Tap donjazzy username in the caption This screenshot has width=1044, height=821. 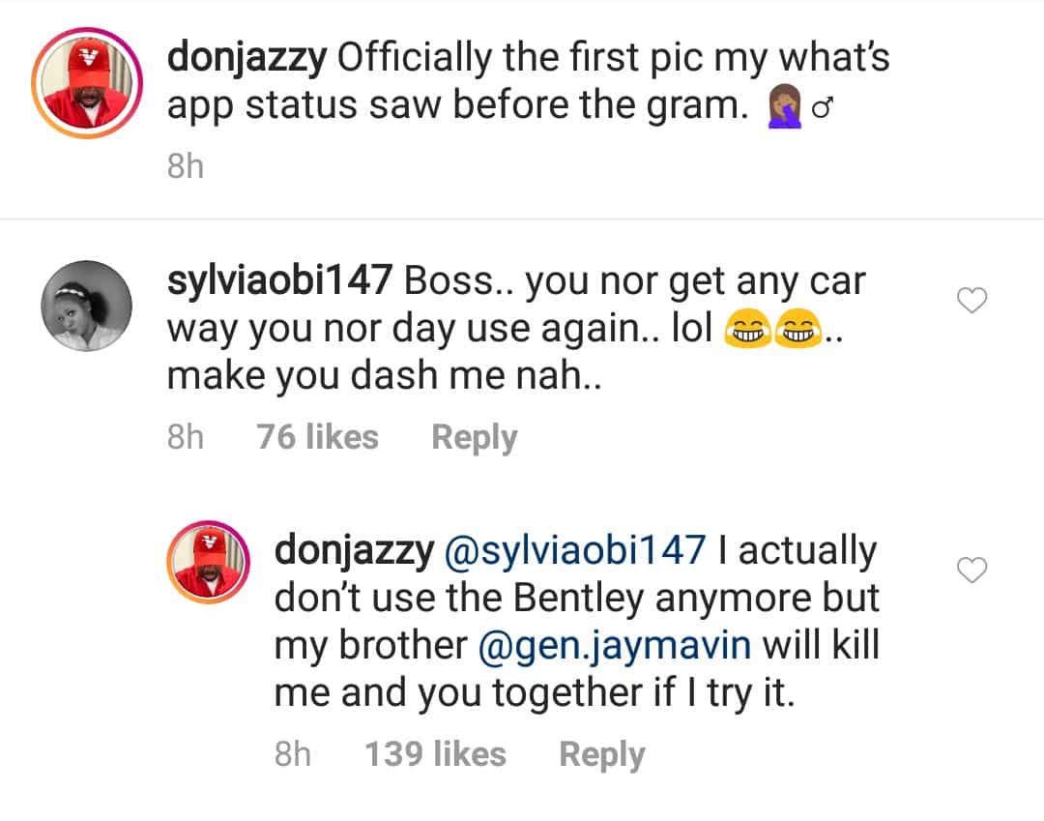click(x=246, y=59)
